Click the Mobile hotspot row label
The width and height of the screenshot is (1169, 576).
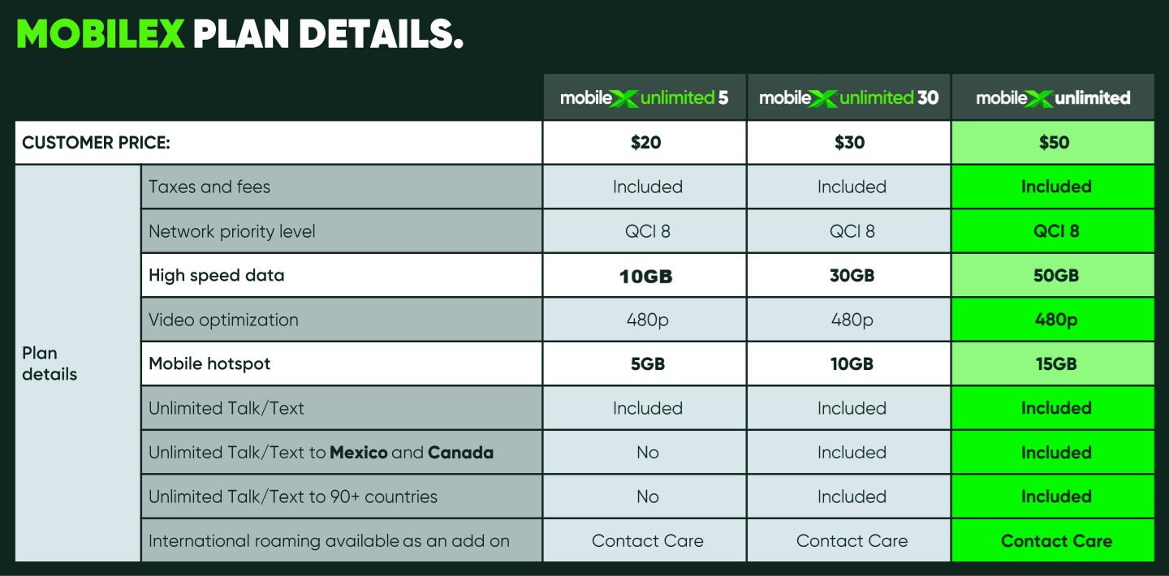209,364
